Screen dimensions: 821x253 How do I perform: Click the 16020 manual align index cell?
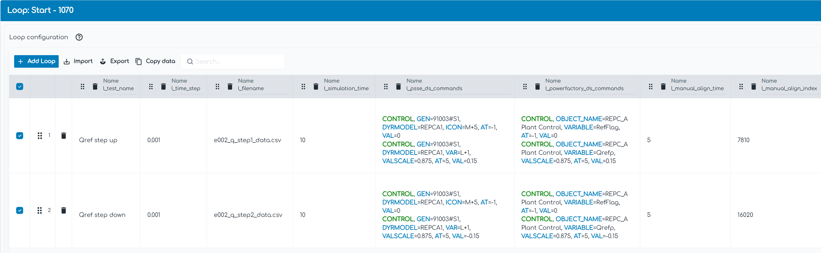[745, 215]
